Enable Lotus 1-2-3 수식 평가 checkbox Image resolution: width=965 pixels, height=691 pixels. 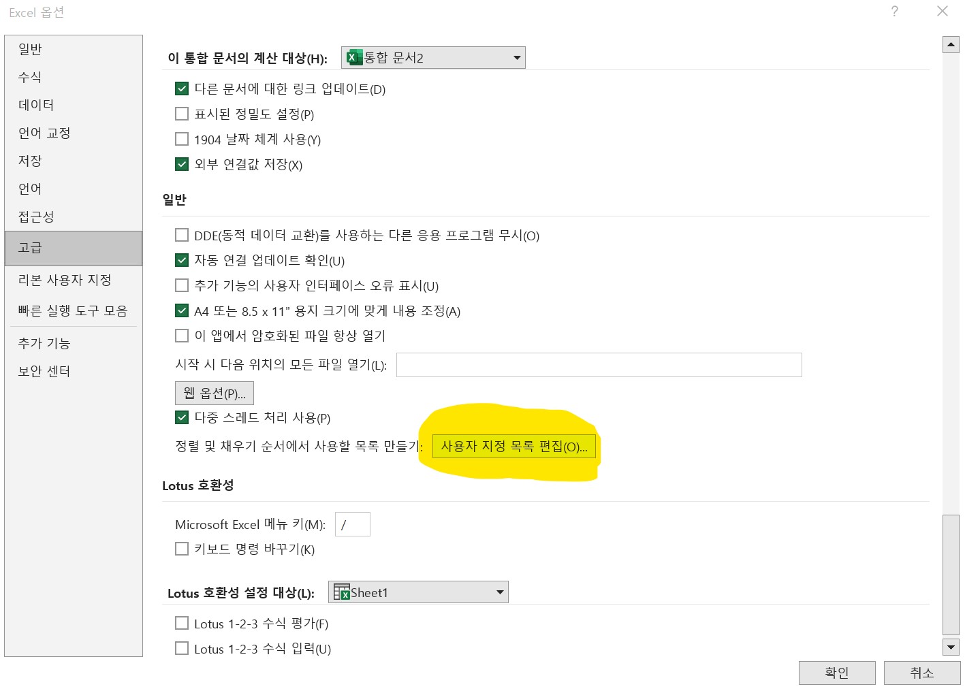pyautogui.click(x=182, y=623)
